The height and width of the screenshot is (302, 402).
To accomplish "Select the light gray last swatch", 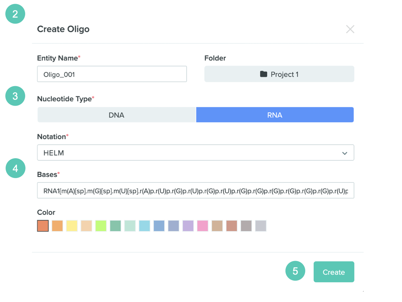I will pyautogui.click(x=261, y=226).
